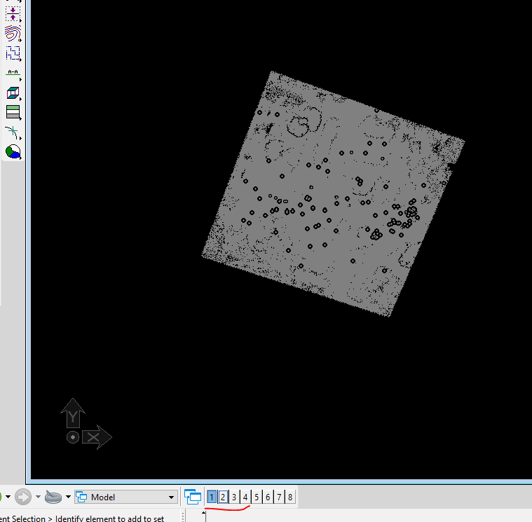Open view number 8

(290, 497)
